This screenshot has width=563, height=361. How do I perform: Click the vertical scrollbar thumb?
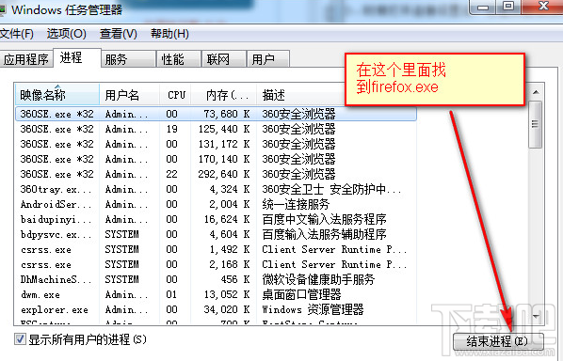tap(536, 124)
